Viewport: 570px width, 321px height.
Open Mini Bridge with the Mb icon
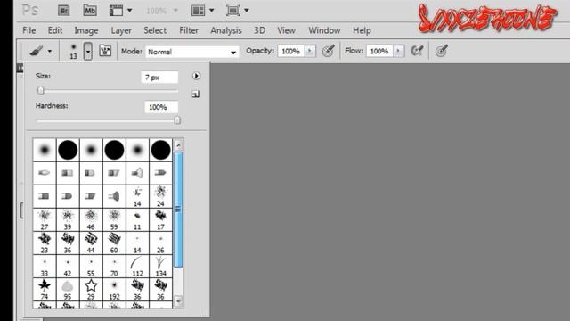[x=90, y=11]
